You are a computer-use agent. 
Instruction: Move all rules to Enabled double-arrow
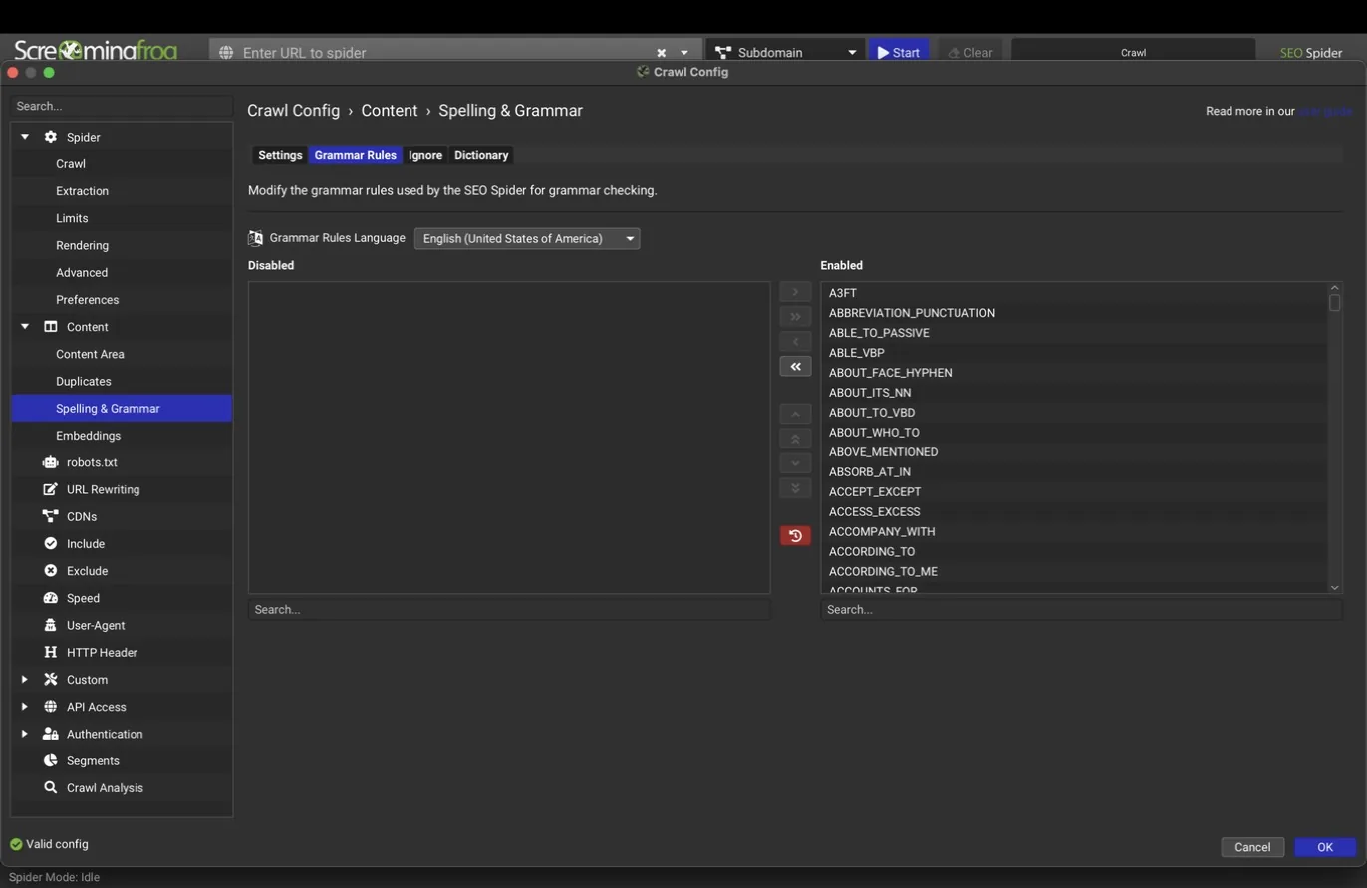point(795,317)
